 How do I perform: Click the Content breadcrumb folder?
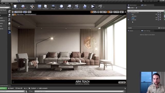34,88
